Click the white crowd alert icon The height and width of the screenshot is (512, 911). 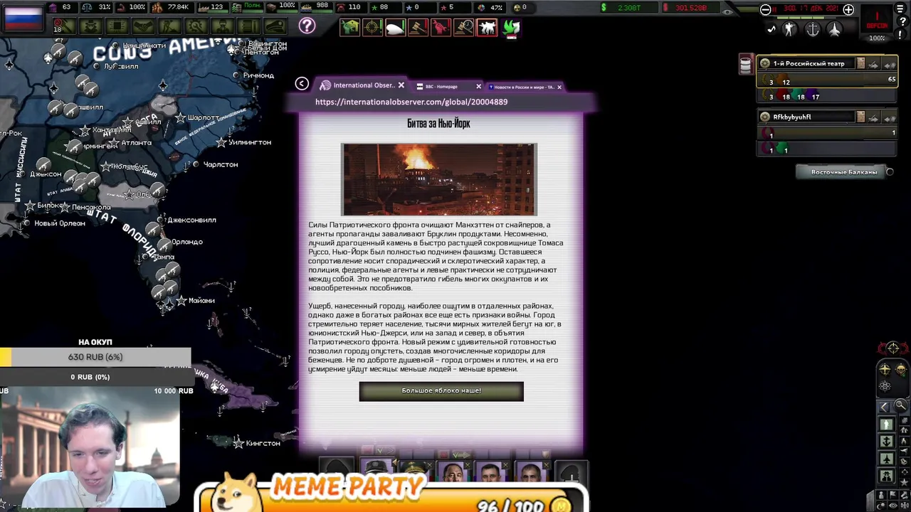487,28
